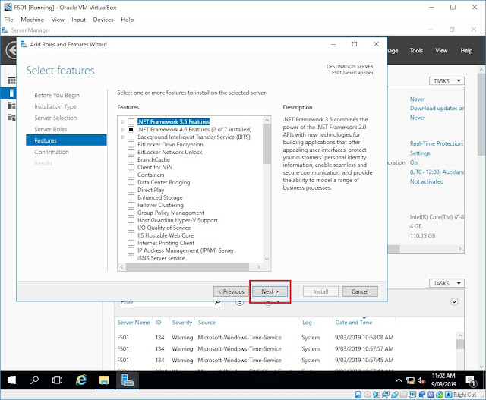Click the features list horizontal scrollbar thumb

pos(188,266)
